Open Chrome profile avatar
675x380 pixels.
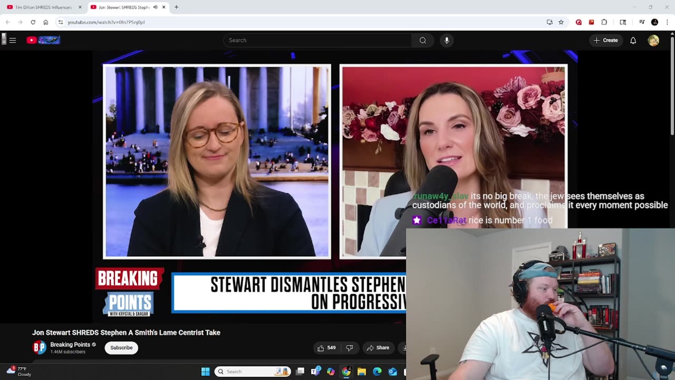coord(654,22)
